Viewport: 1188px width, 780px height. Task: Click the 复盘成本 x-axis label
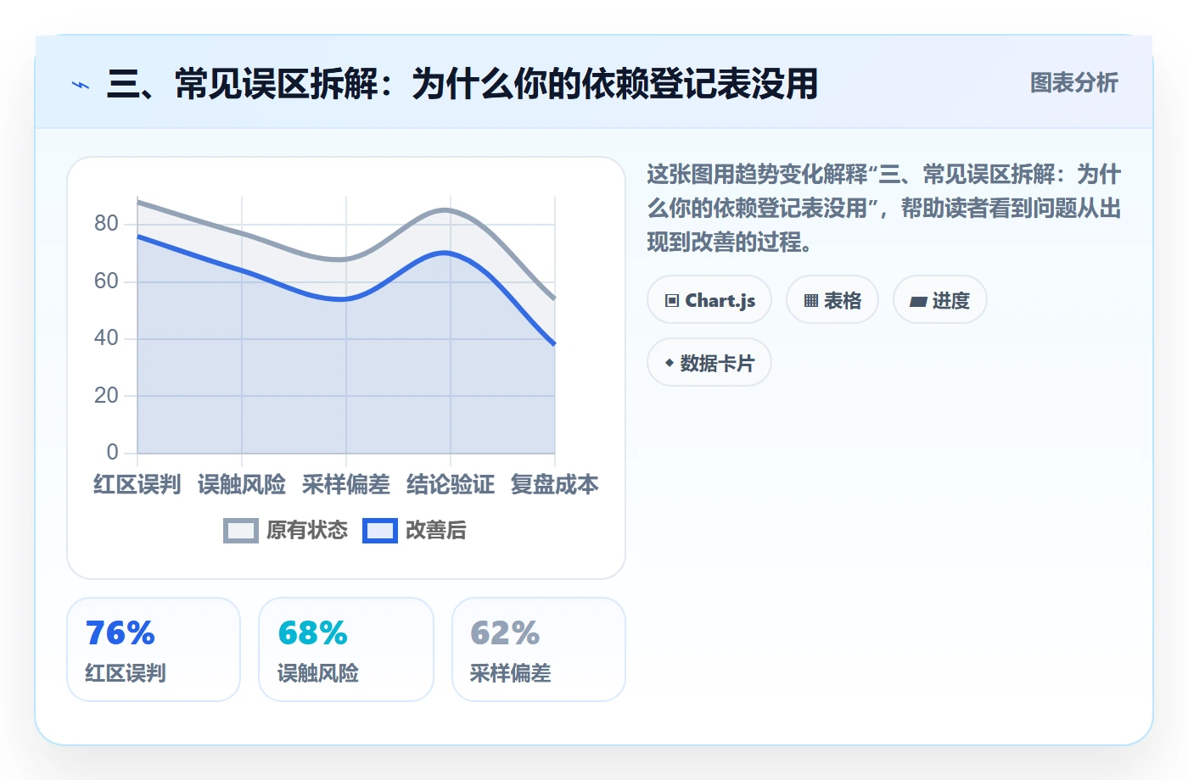tap(555, 485)
